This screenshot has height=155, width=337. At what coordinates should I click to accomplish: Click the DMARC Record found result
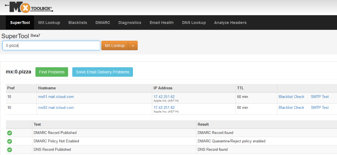(215, 133)
